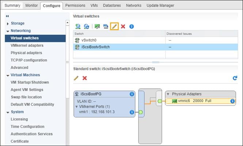
Task: Open VMs tab
Action: 94,5
